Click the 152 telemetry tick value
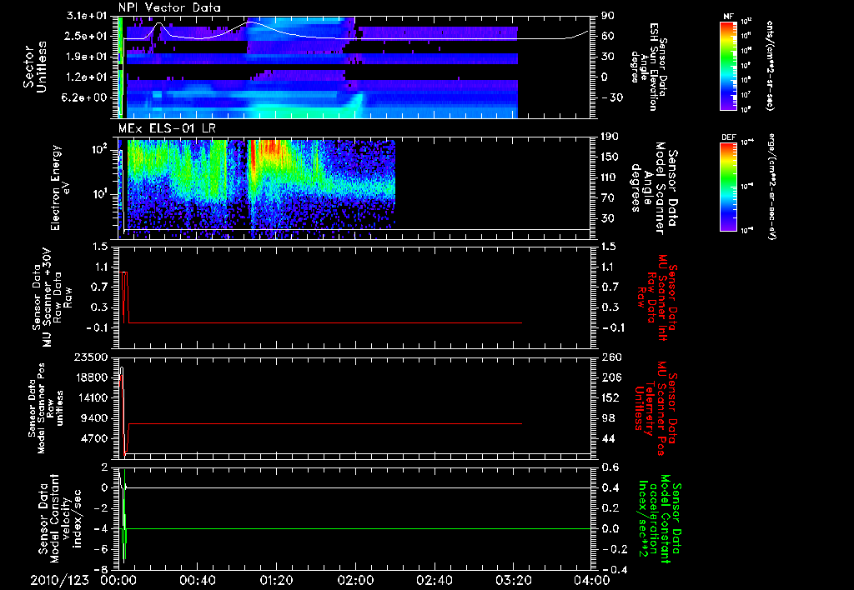This screenshot has height=590, width=854. click(x=610, y=397)
